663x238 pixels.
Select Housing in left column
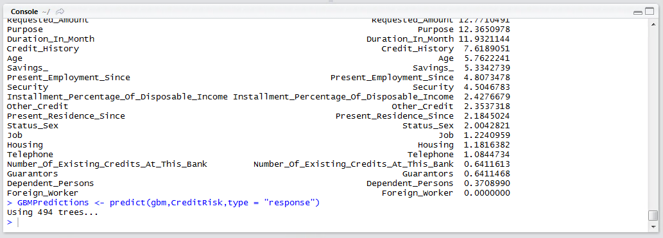tap(25, 146)
